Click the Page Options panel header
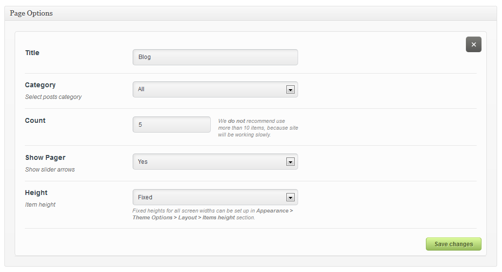This screenshot has height=272, width=502. [251, 14]
